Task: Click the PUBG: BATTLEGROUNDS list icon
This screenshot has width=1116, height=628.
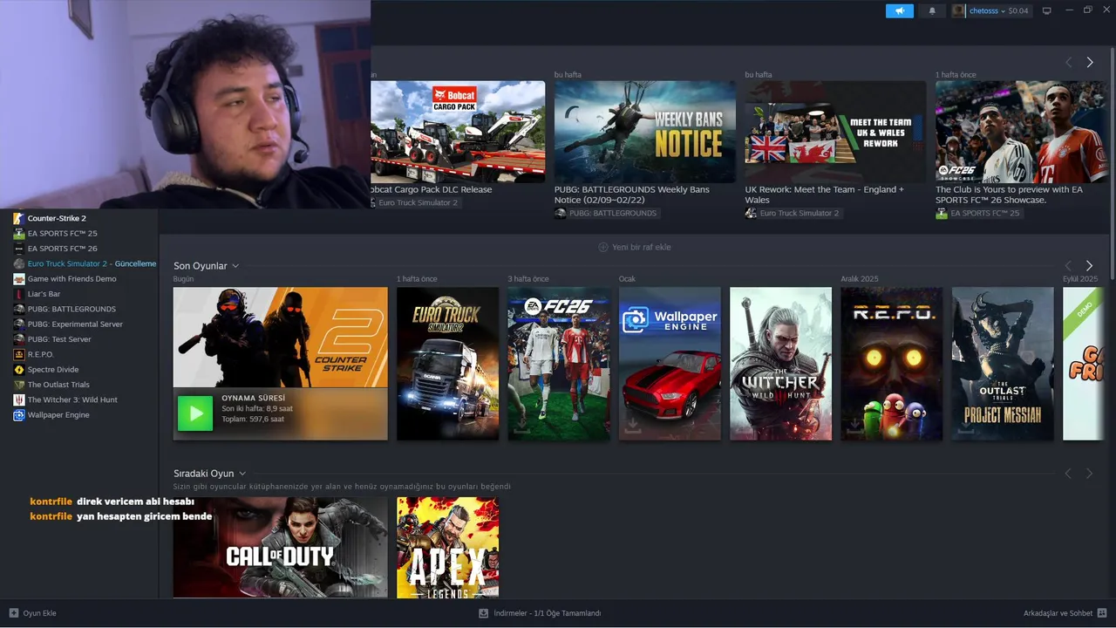Action: pos(19,309)
